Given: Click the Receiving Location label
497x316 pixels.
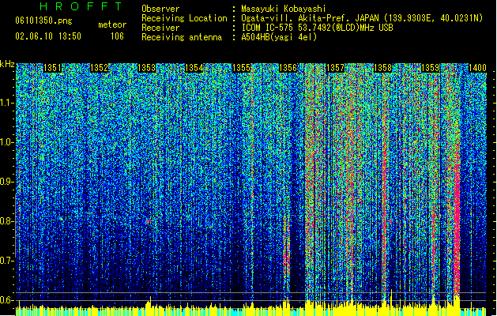Looking at the screenshot, I should pyautogui.click(x=184, y=18).
